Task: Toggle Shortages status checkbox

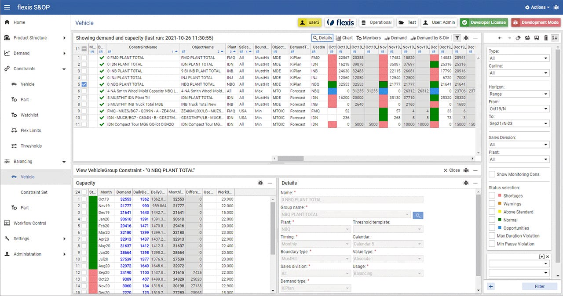Action: 492,196
